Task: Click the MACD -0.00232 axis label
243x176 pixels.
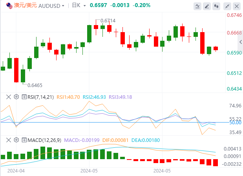Action: pos(232,164)
